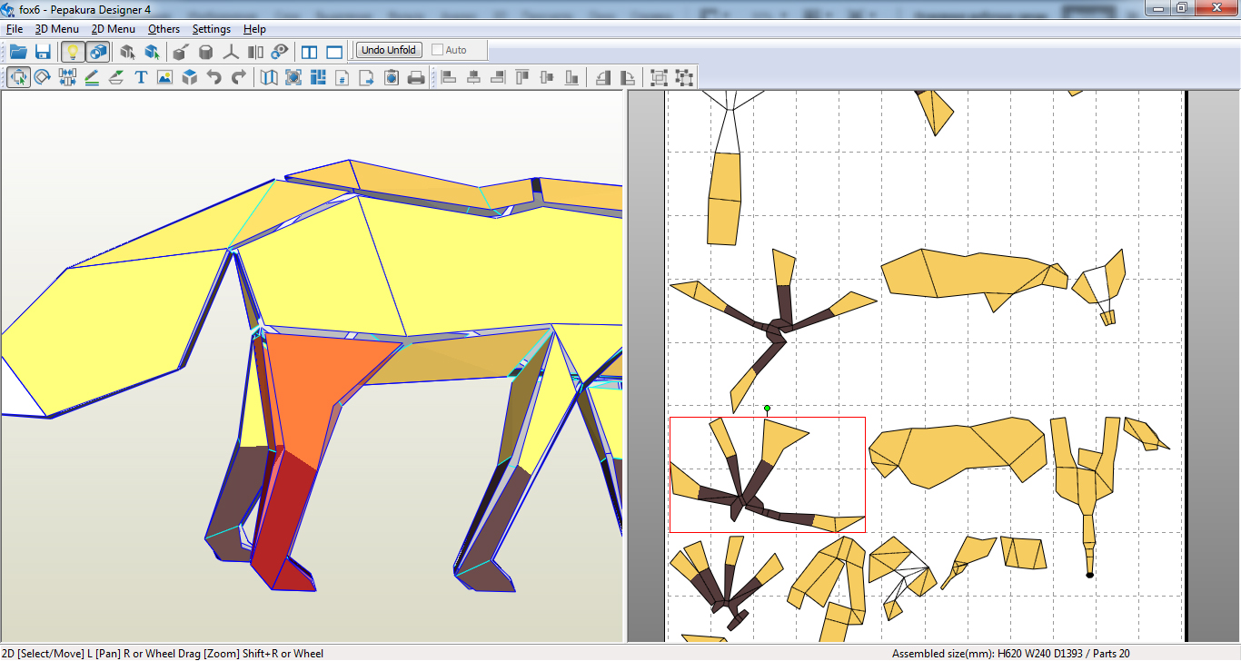Select the Input Text 'T' tool
This screenshot has height=661, width=1241.
141,78
